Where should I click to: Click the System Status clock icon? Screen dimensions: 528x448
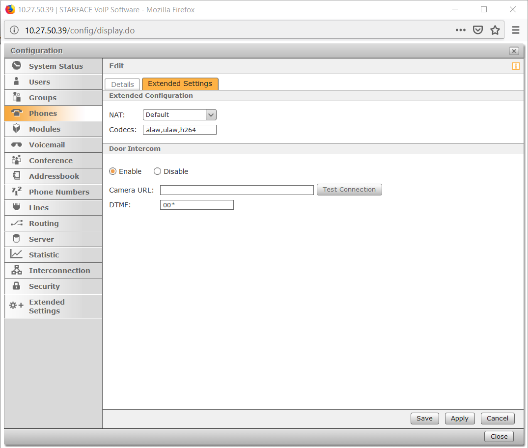tap(17, 66)
